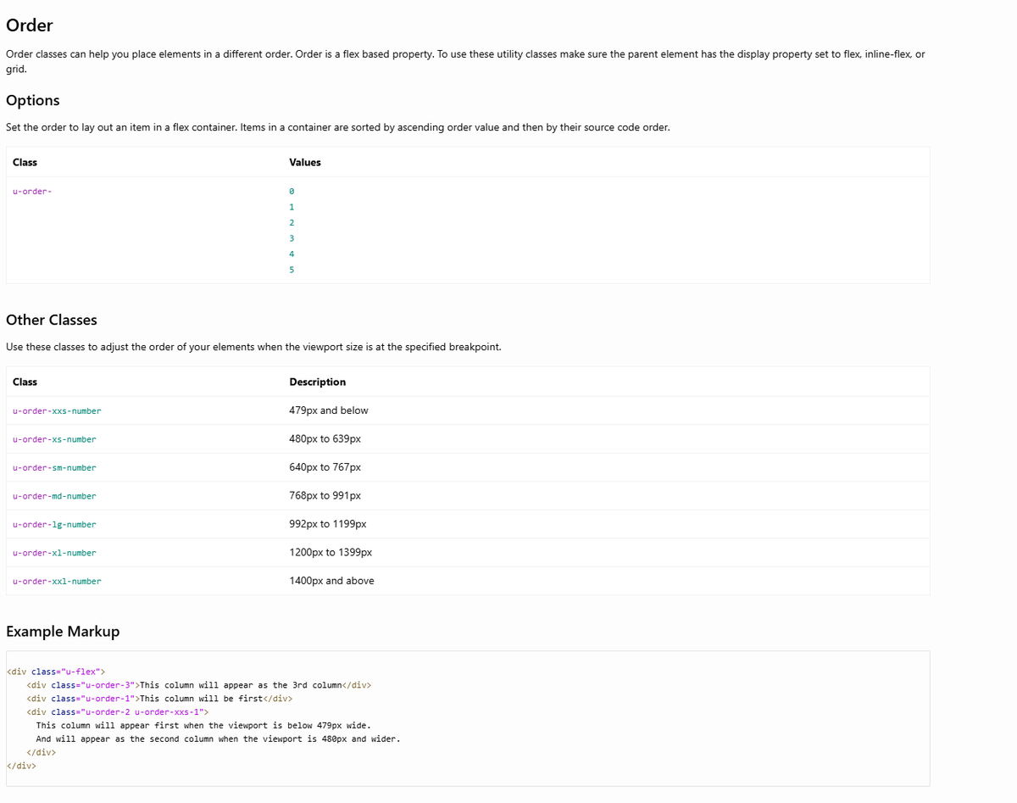Click the Options section heading
The height and width of the screenshot is (803, 1017).
coord(33,100)
